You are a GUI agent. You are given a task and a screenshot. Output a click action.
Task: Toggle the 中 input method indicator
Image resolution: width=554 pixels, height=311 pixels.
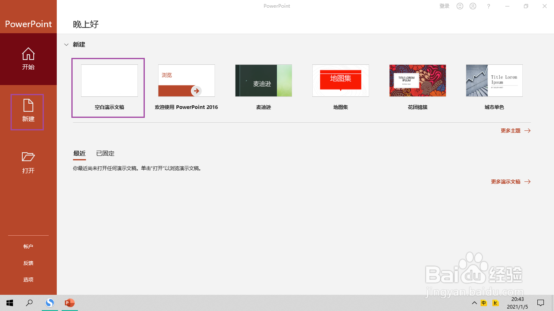pos(484,303)
